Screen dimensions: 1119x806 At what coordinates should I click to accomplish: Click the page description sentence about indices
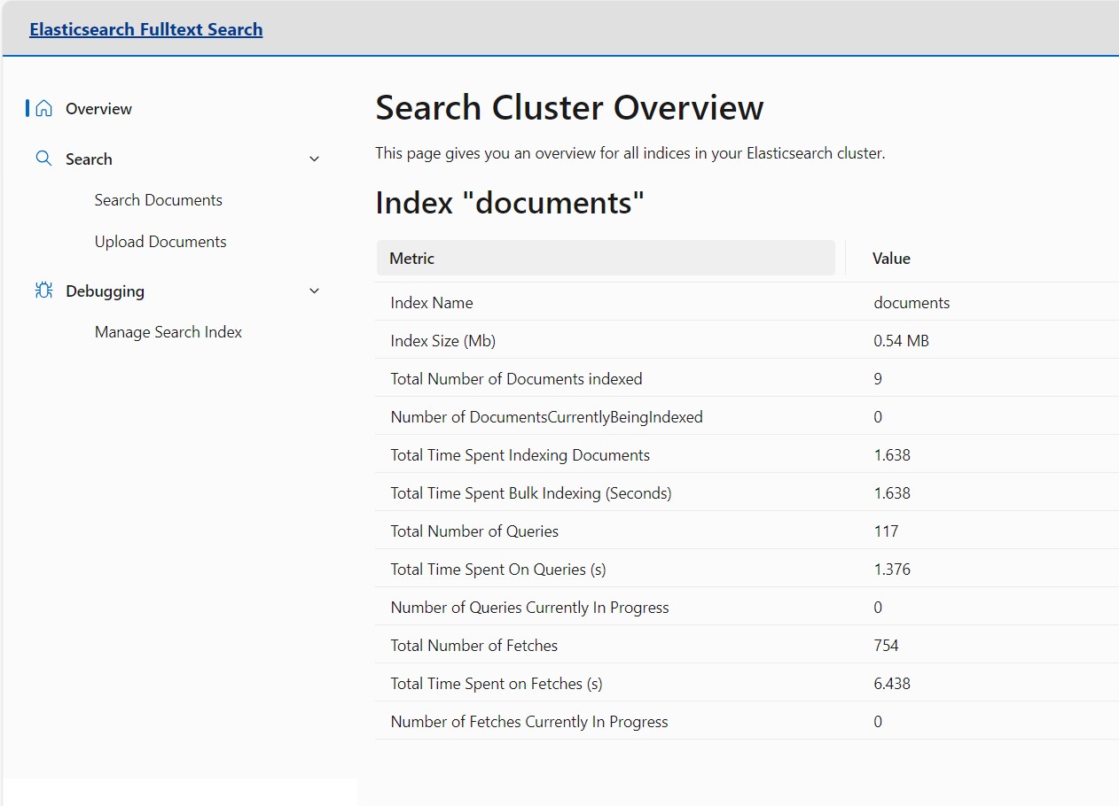(630, 153)
